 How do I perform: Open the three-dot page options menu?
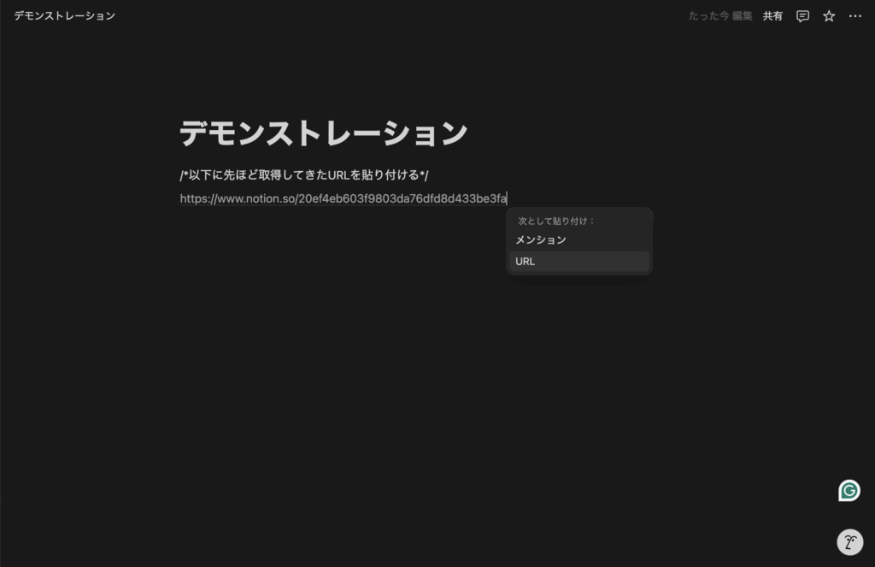pyautogui.click(x=855, y=16)
